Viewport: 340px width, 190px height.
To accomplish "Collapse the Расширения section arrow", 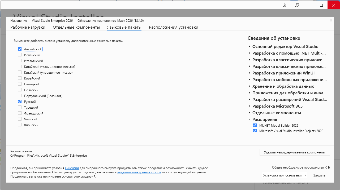I will pos(249,119).
